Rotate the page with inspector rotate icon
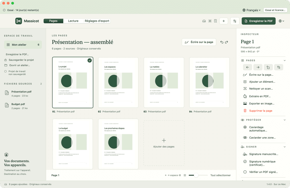The image size is (290, 188). [x=268, y=67]
